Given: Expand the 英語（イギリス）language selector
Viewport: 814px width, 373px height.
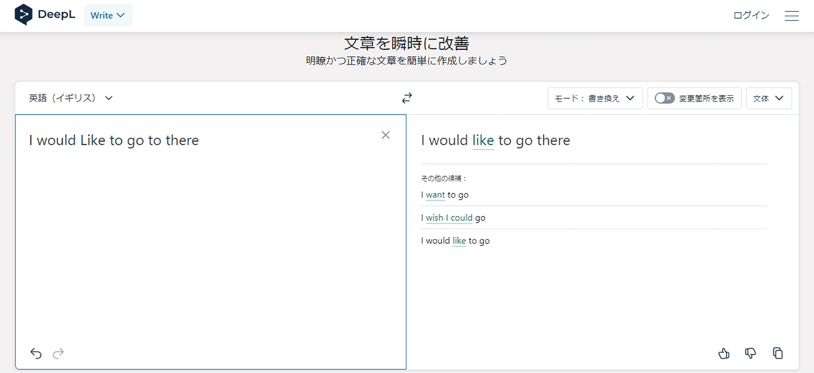Looking at the screenshot, I should point(71,98).
